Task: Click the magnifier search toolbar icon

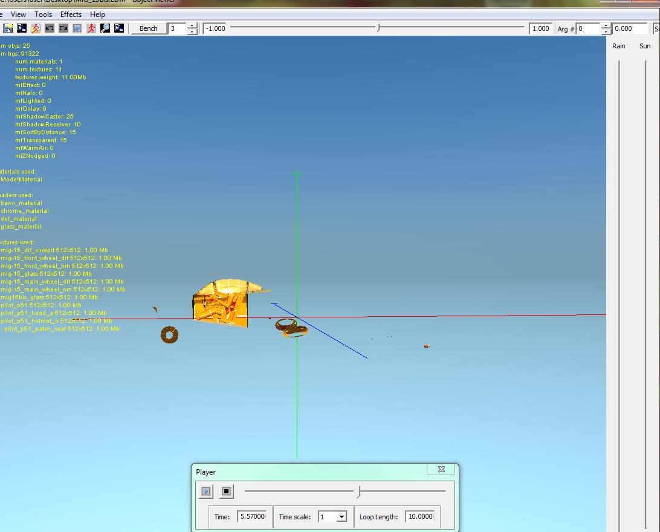Action: [x=105, y=28]
